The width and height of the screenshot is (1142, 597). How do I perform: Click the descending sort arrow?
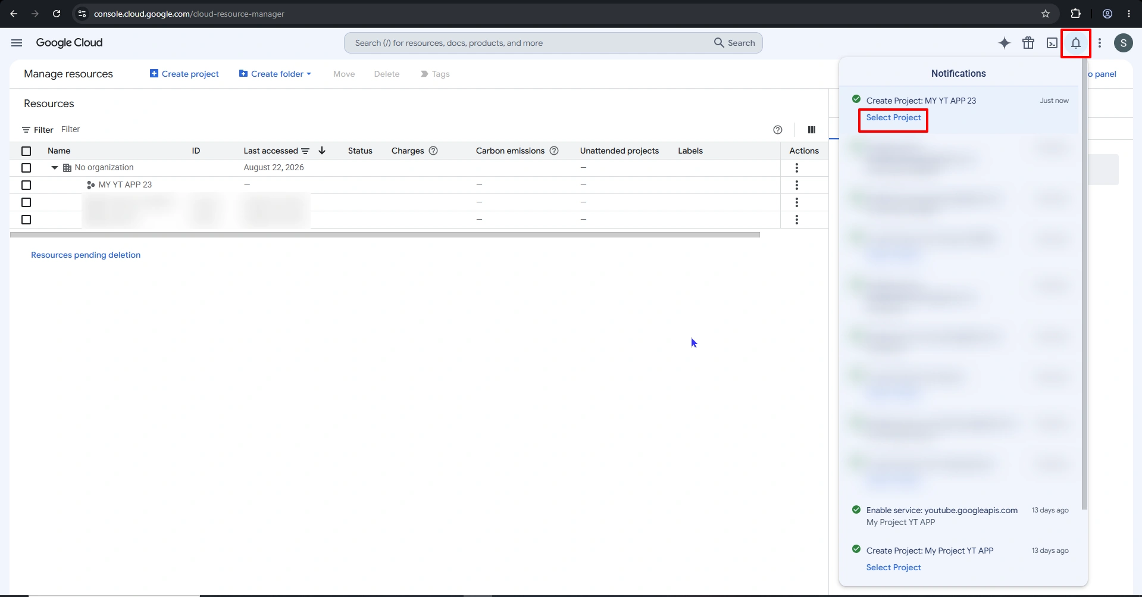coord(322,151)
